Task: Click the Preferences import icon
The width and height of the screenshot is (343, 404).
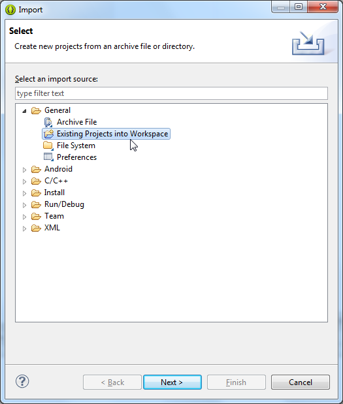Action: 48,157
